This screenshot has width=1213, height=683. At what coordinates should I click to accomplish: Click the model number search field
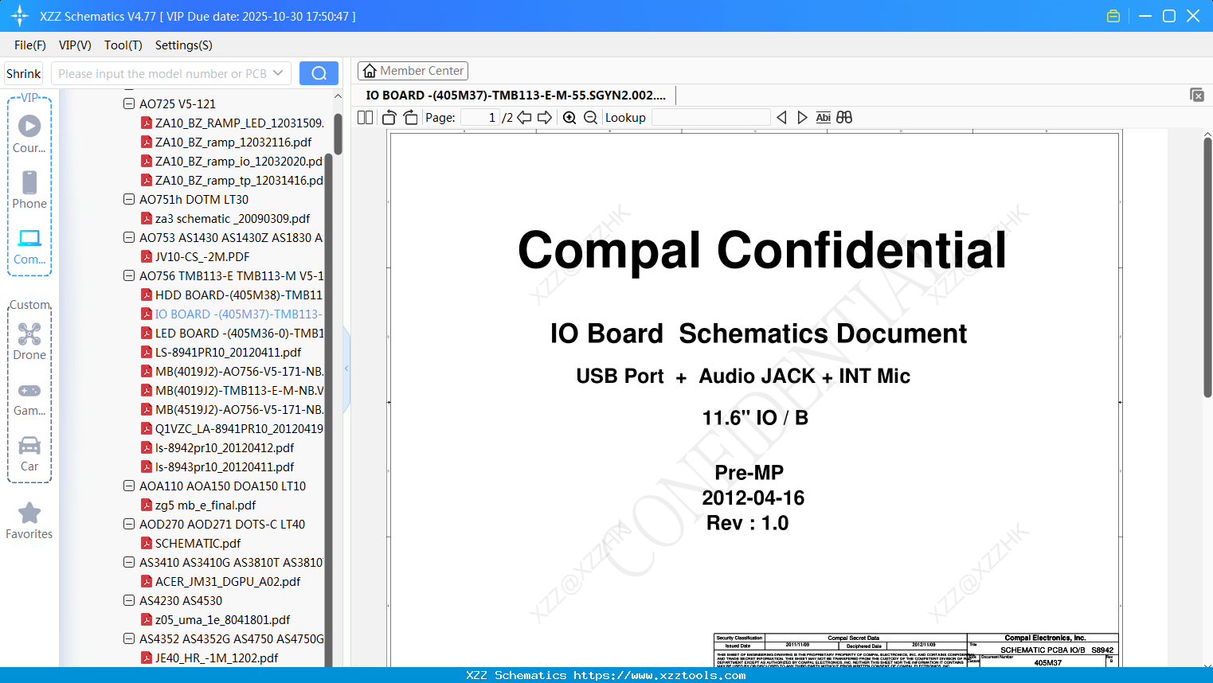(162, 73)
